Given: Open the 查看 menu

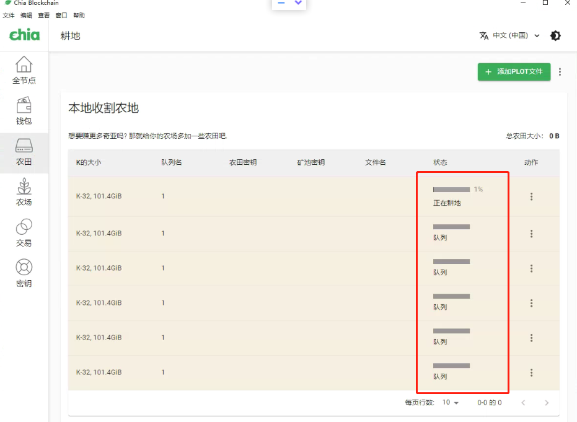Looking at the screenshot, I should coord(44,15).
